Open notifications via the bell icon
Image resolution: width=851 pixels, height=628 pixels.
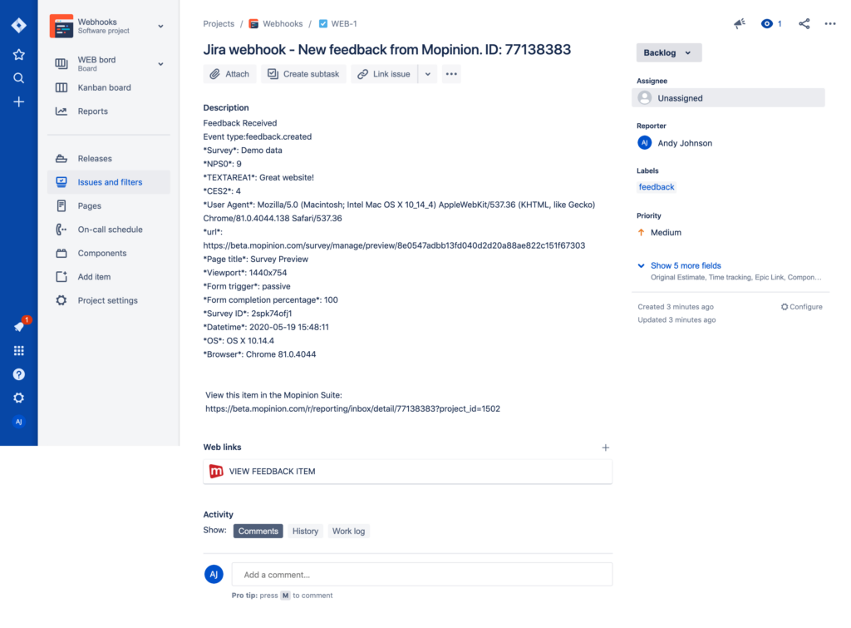pyautogui.click(x=18, y=326)
